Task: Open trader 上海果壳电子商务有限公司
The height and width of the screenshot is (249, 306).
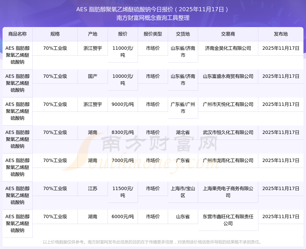Action: [228, 192]
